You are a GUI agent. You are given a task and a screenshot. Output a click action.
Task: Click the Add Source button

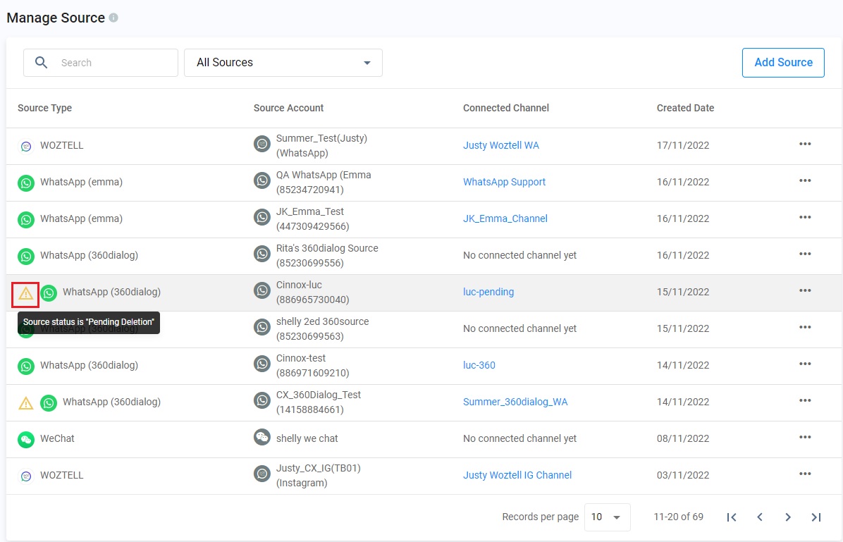(x=783, y=63)
